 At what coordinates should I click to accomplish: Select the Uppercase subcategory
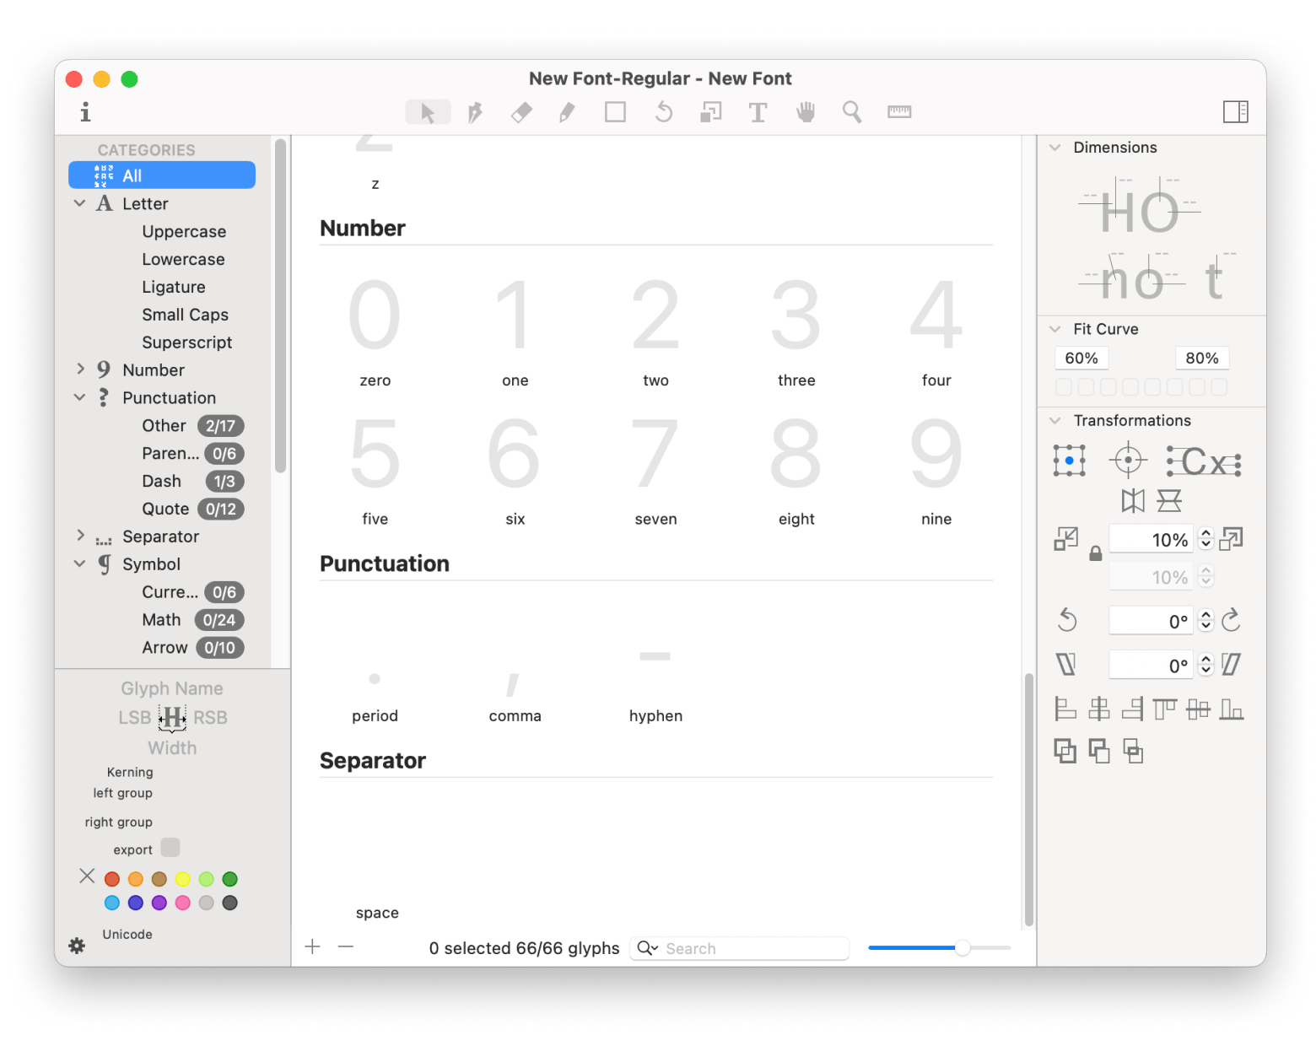point(184,231)
